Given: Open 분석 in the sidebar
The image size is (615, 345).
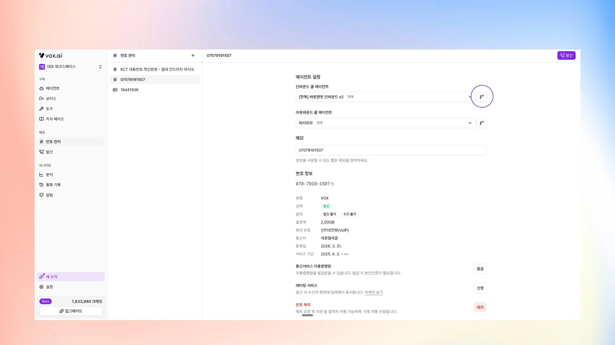Looking at the screenshot, I should [x=70, y=174].
